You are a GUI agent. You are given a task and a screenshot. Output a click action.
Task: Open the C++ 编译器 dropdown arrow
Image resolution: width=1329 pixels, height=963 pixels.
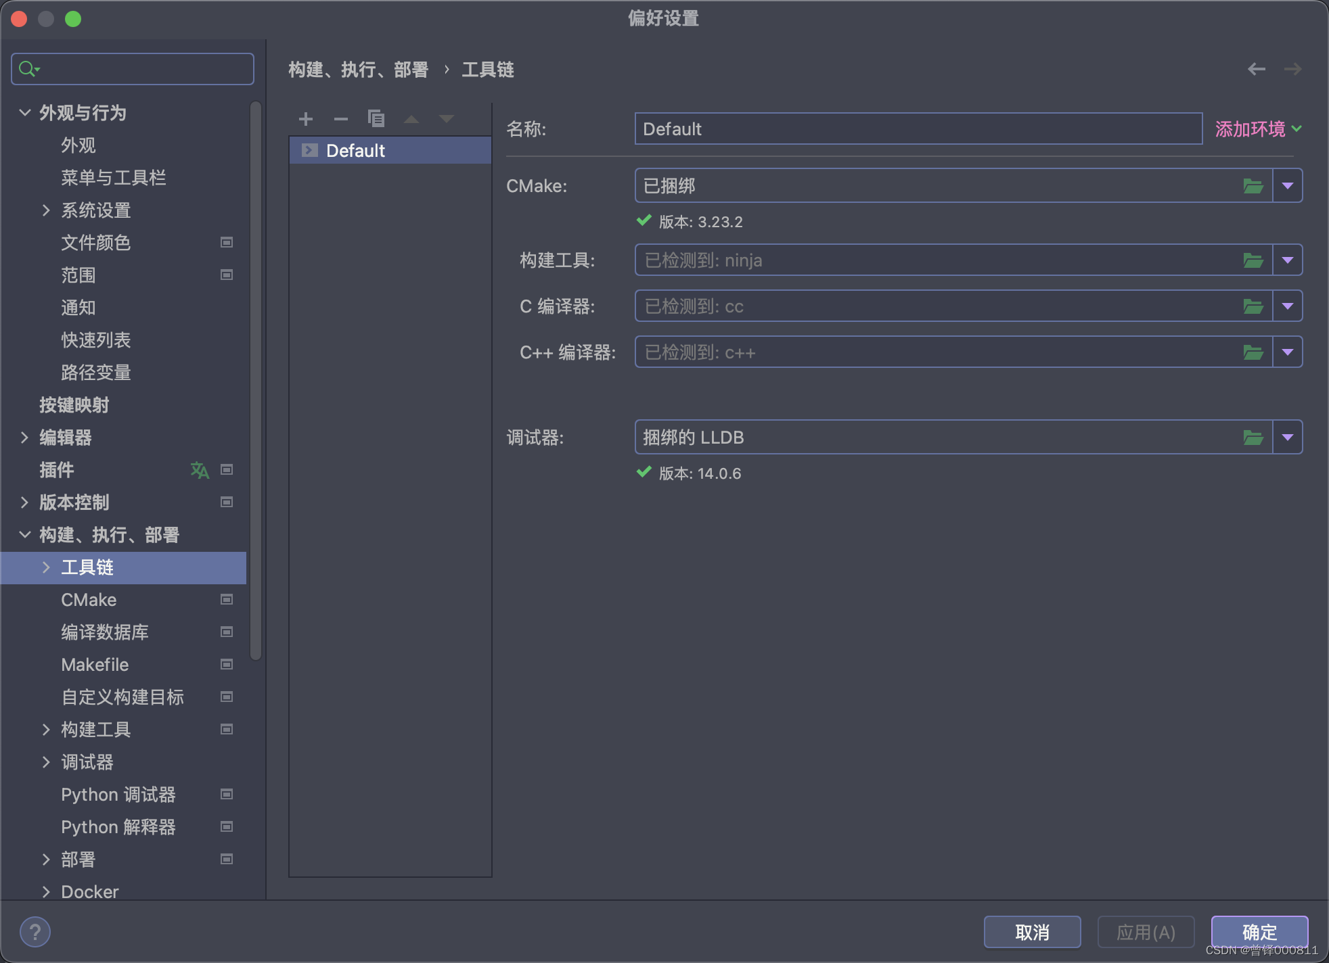1288,351
